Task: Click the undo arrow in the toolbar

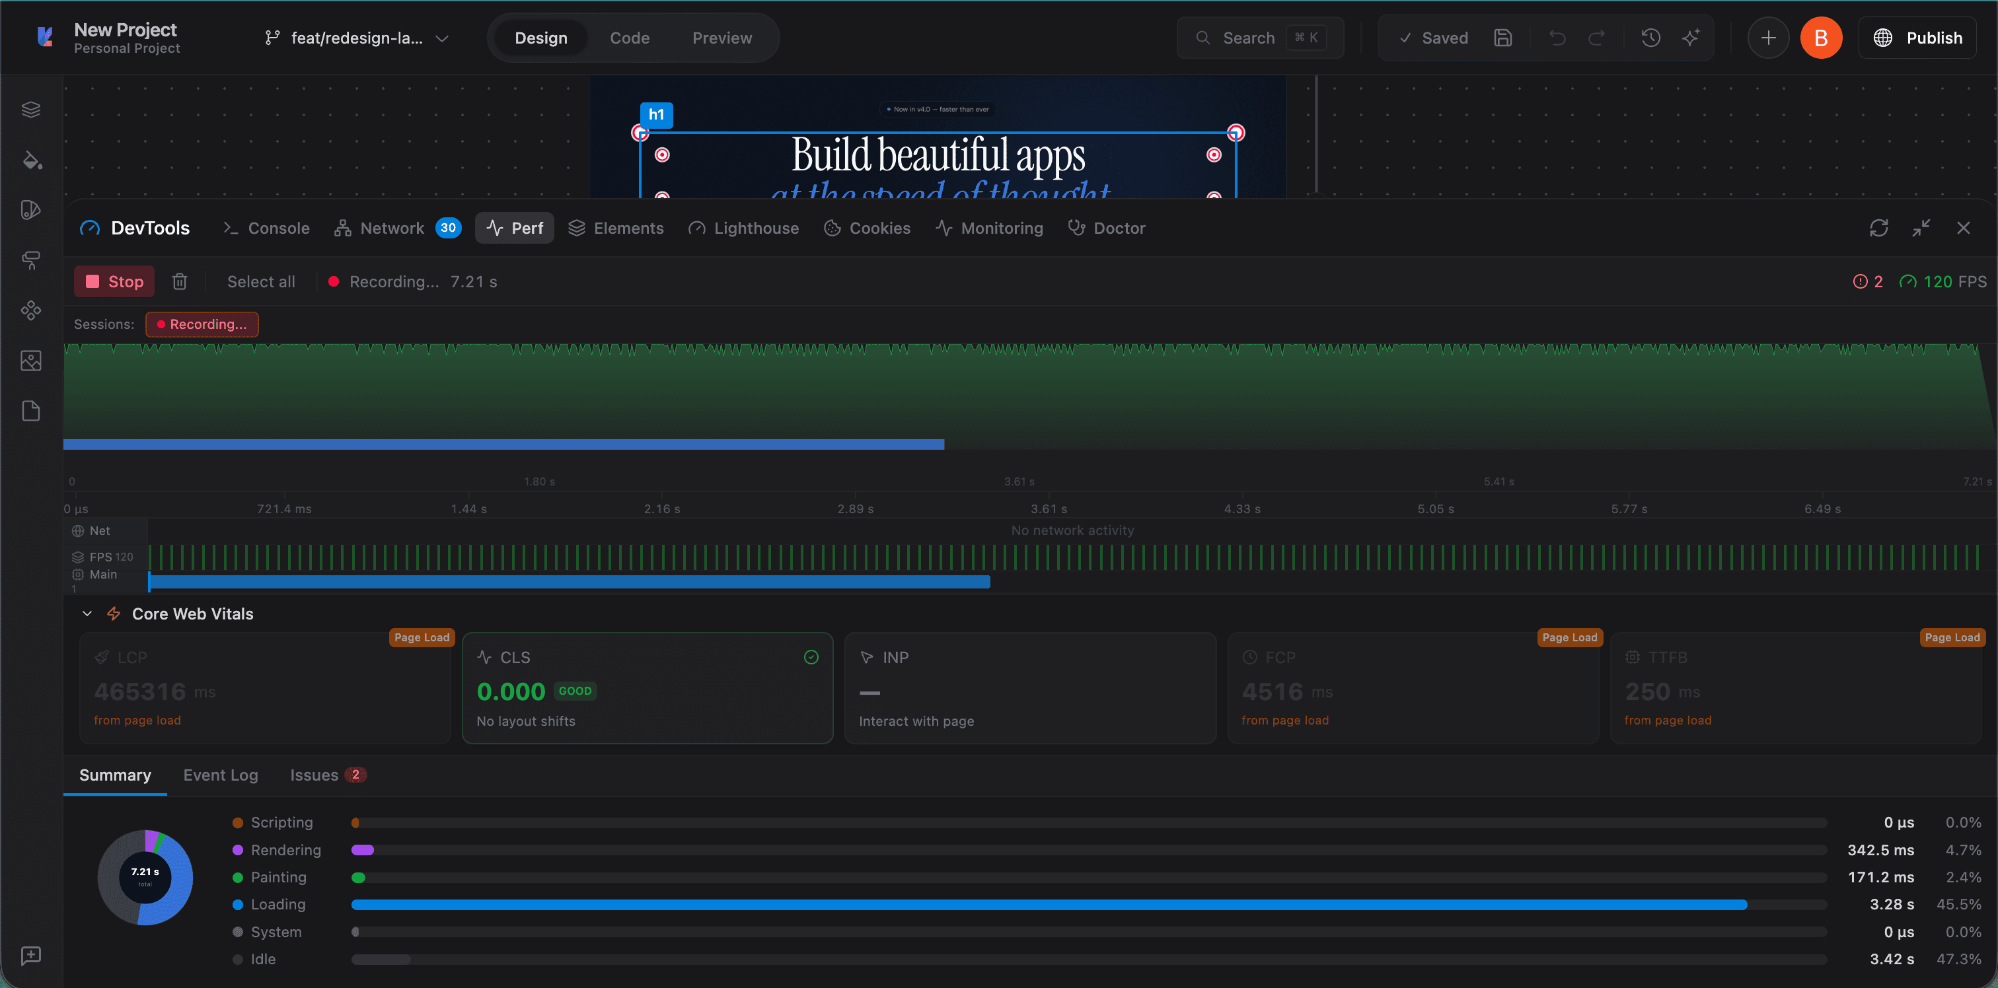Action: pyautogui.click(x=1557, y=37)
